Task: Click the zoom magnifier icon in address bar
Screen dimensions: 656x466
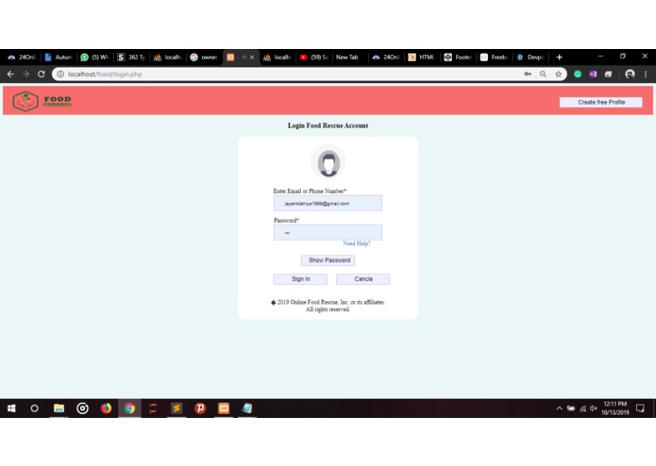Action: point(543,74)
